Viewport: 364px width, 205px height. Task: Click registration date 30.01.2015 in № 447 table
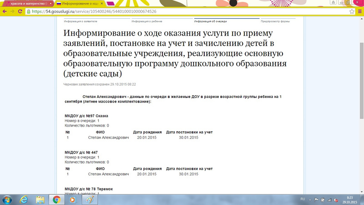(188, 174)
